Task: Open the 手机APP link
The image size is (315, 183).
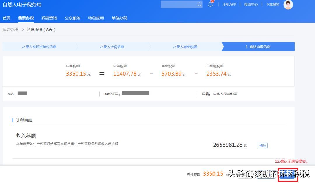Action: tap(229, 5)
